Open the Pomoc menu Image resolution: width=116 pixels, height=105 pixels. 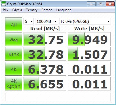tap(47, 10)
